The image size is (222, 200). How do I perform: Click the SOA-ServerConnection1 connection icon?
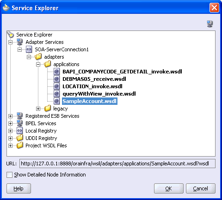[29, 49]
